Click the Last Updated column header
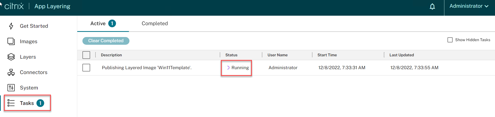 401,55
